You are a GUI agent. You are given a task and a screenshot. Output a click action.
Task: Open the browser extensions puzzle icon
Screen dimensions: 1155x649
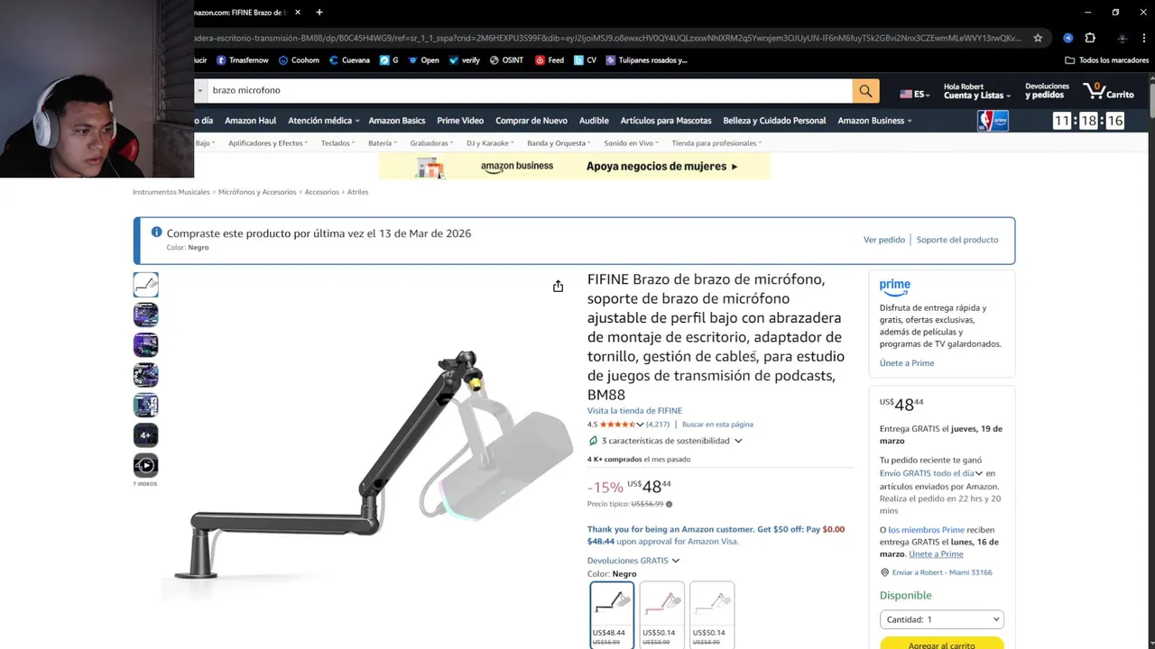coord(1090,38)
